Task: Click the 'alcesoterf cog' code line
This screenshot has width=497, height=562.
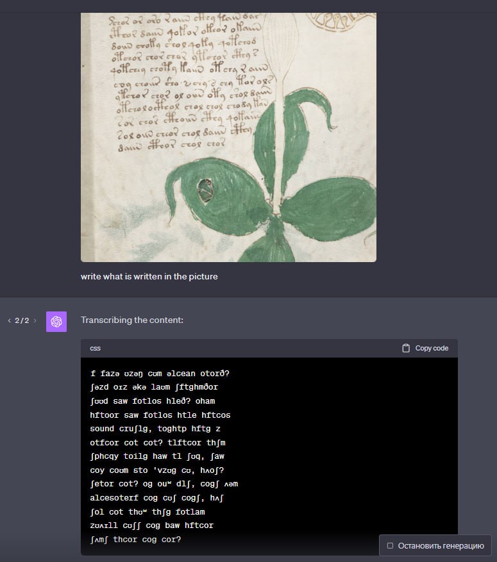Action: pos(156,498)
